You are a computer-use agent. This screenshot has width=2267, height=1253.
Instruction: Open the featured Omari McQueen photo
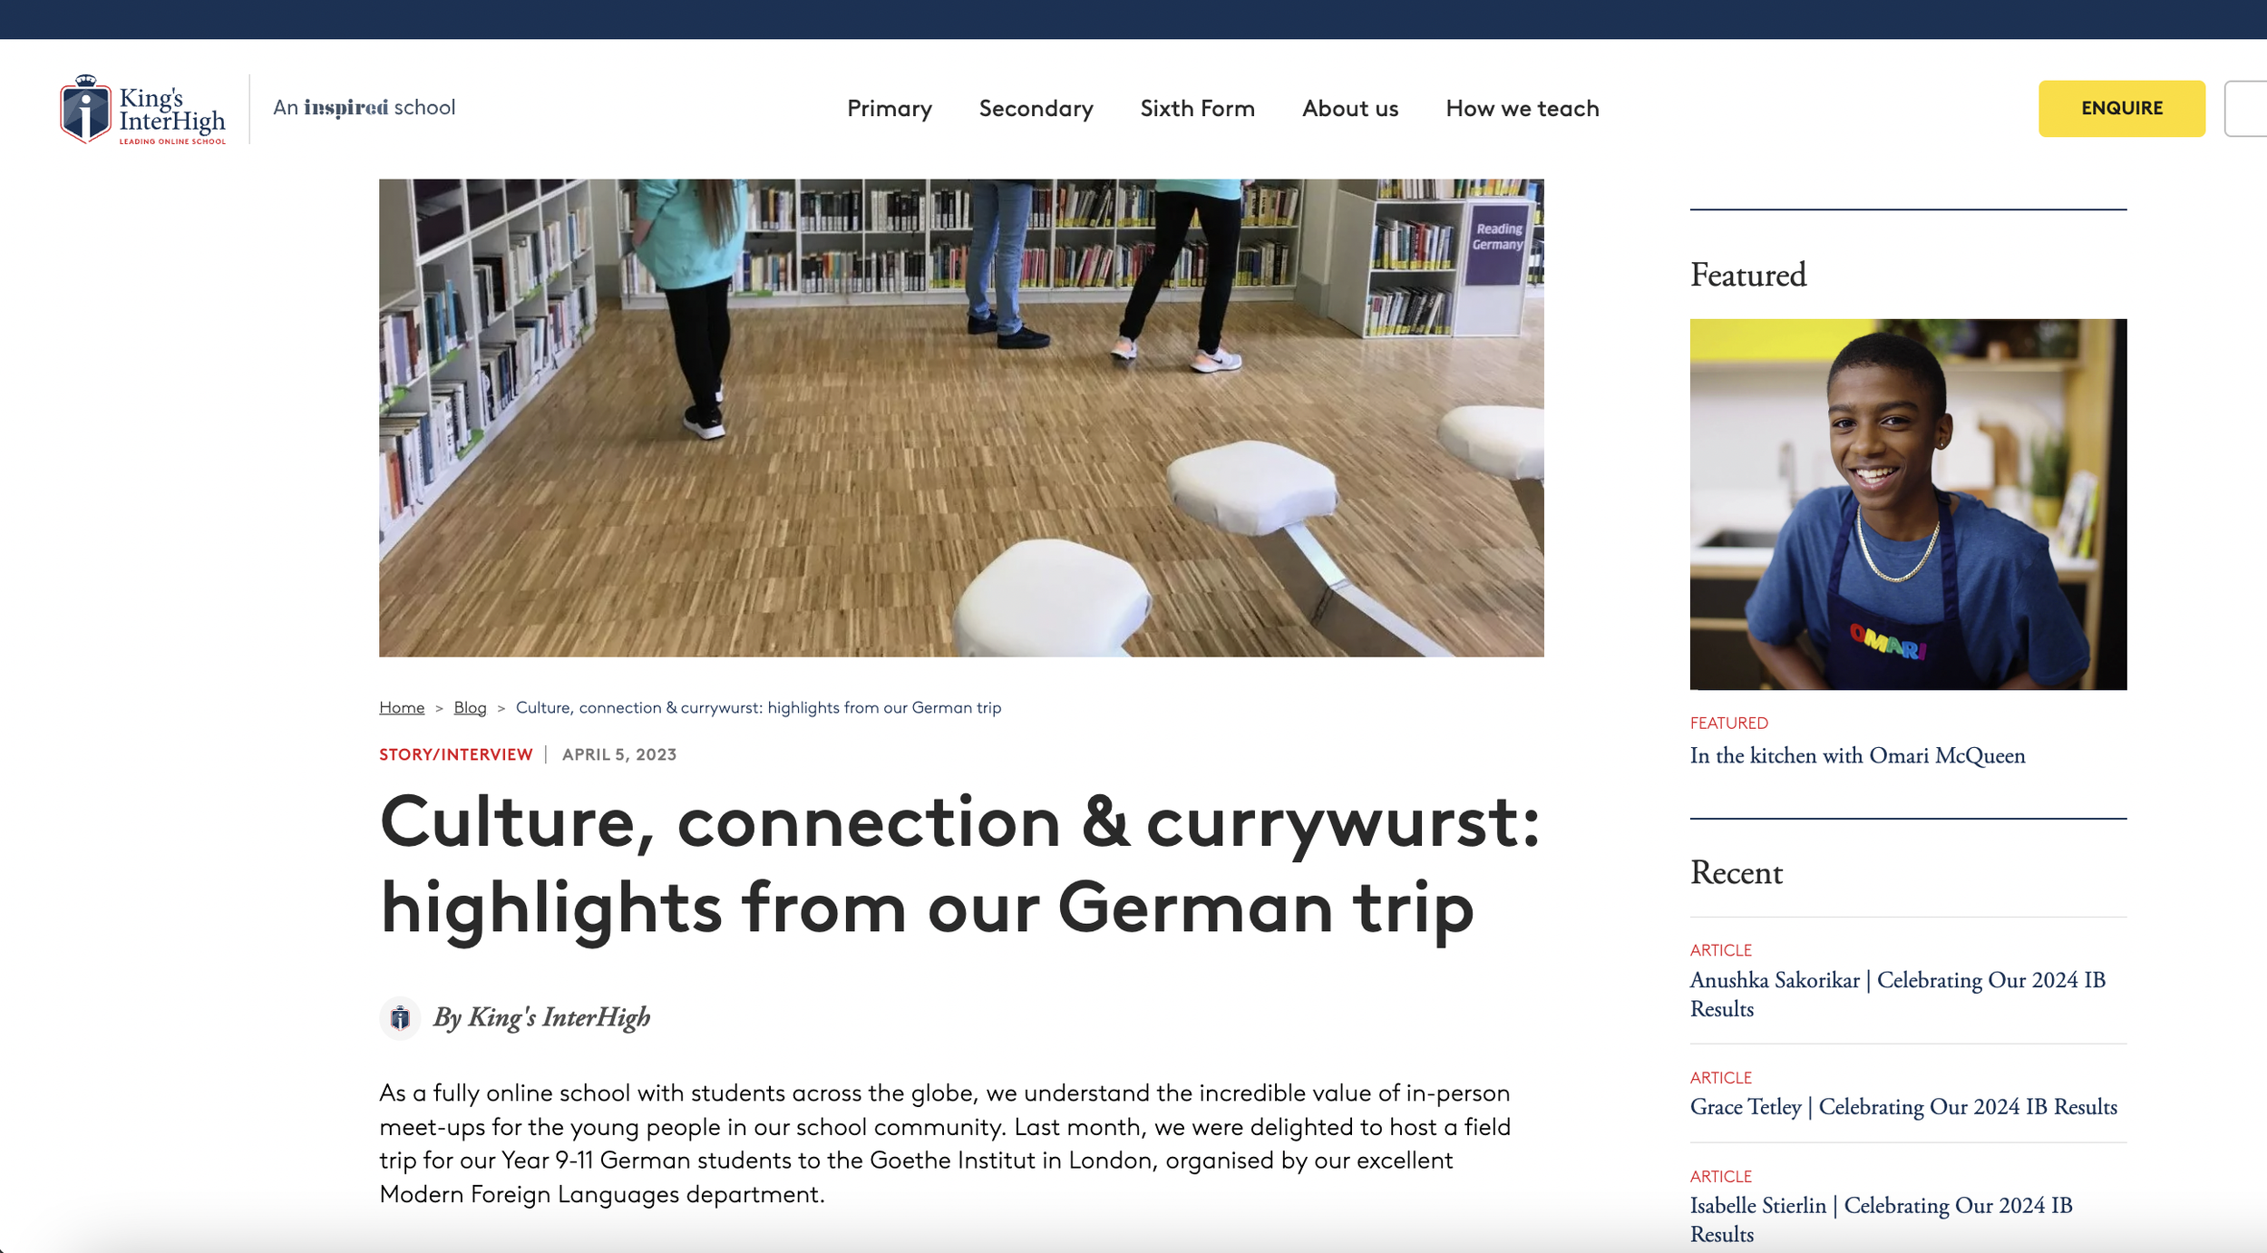[x=1907, y=504]
